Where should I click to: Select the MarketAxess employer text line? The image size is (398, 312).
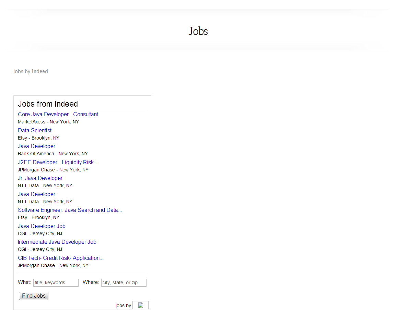click(48, 121)
